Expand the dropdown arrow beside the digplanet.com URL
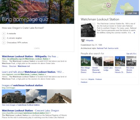Image resolution: width=140 pixels, height=120 pixels. pyautogui.click(x=45, y=74)
